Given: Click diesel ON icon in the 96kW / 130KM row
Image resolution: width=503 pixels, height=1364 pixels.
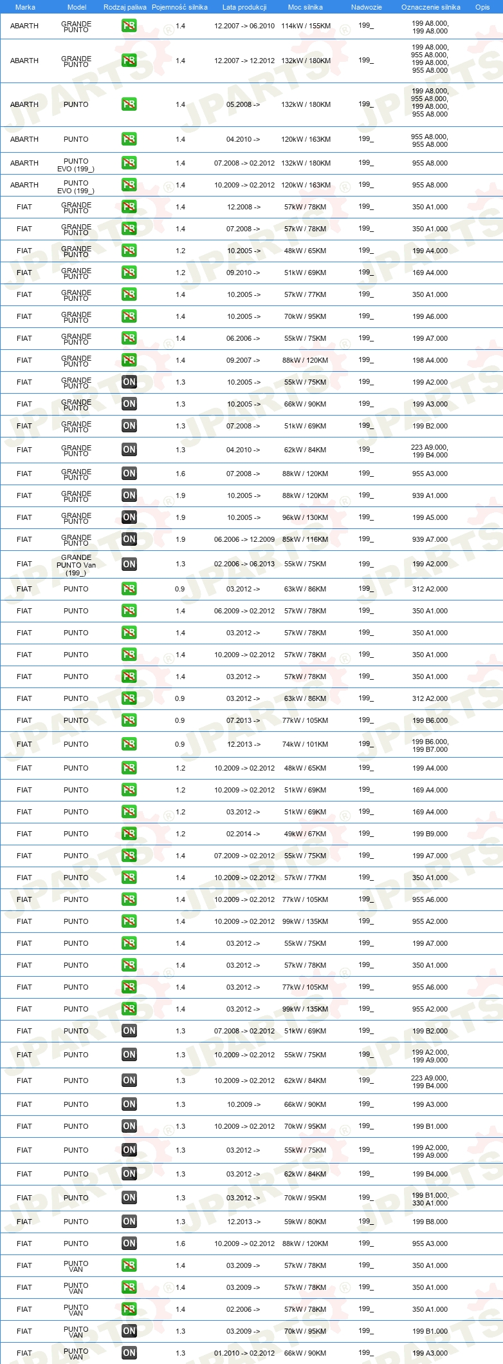Looking at the screenshot, I should click(129, 517).
